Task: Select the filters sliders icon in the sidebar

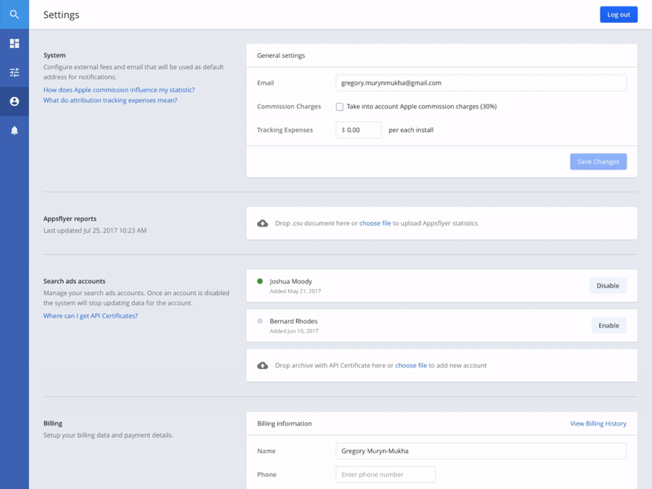Action: coord(15,72)
